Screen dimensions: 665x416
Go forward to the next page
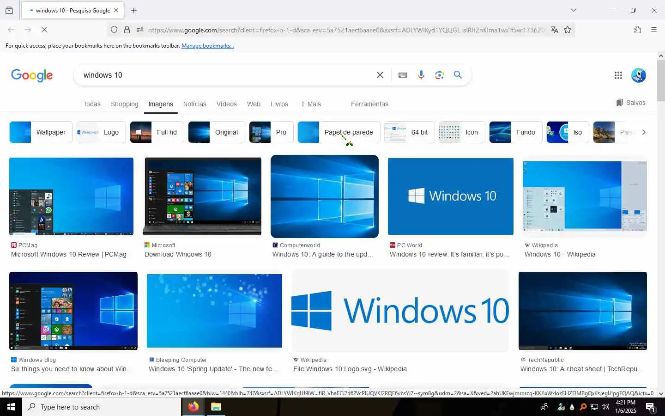pyautogui.click(x=28, y=30)
